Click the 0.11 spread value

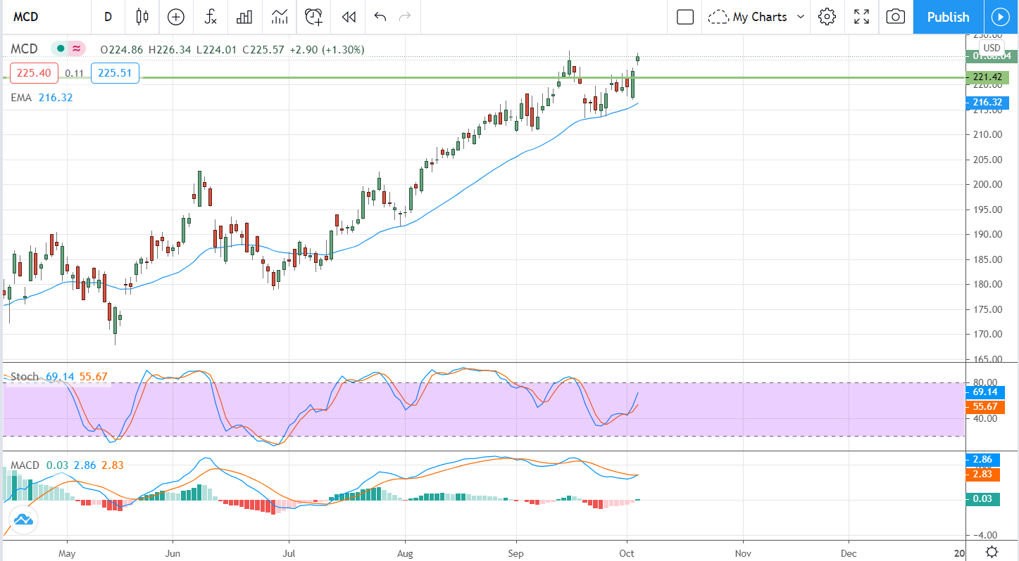click(75, 72)
